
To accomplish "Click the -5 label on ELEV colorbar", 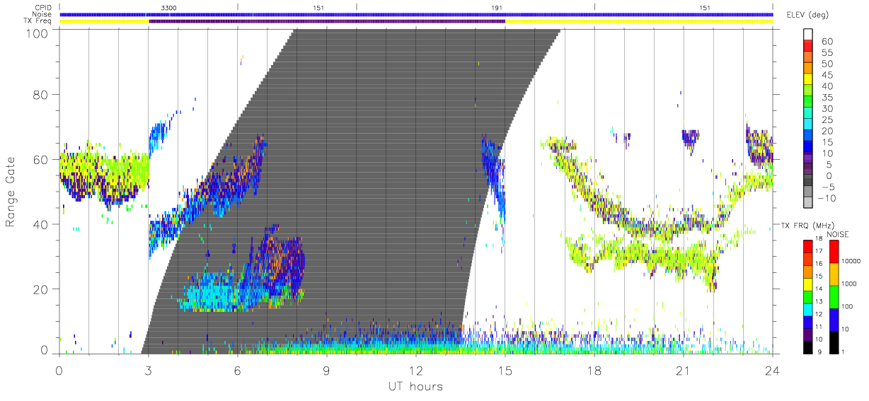I will coord(827,187).
